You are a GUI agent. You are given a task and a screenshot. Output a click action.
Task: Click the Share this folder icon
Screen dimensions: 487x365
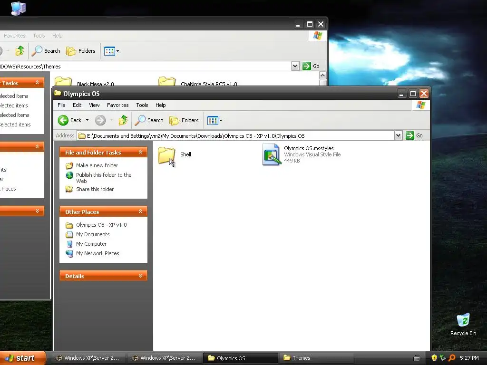[x=69, y=189]
